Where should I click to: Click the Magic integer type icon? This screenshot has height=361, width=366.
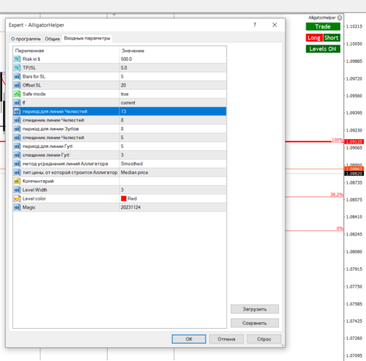coord(17,207)
